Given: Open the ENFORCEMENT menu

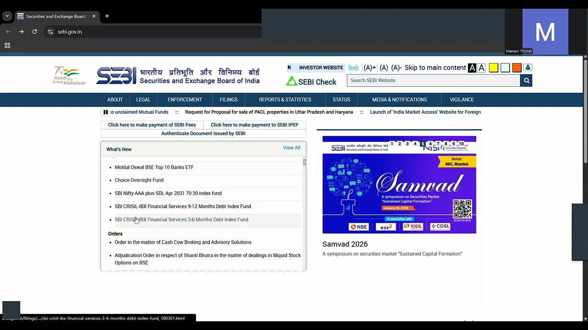Looking at the screenshot, I should 185,100.
